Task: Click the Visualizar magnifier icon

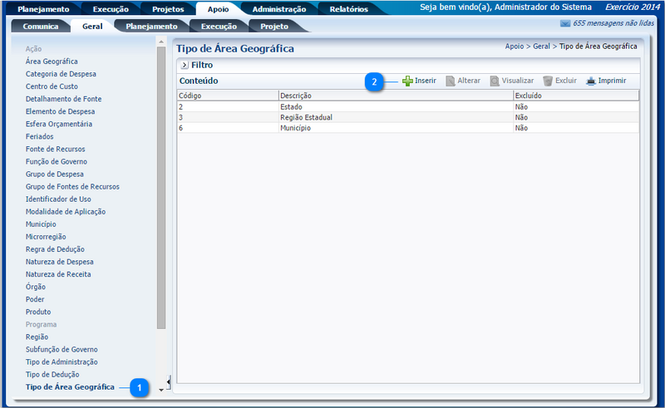Action: [494, 81]
